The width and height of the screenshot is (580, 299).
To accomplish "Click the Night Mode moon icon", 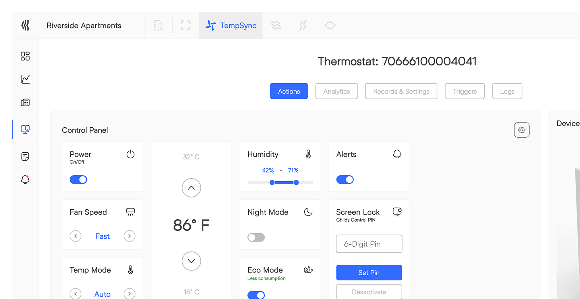I will coord(308,212).
